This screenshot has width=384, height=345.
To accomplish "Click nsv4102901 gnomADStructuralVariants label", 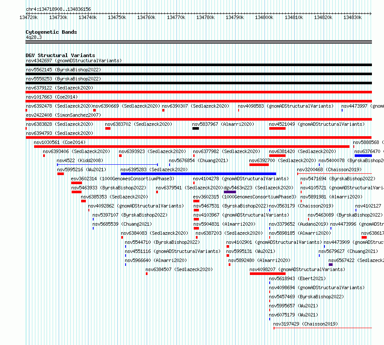I will pyautogui.click(x=274, y=242).
